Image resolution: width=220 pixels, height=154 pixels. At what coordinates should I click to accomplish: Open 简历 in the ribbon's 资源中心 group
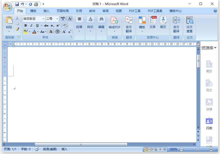click(x=163, y=22)
